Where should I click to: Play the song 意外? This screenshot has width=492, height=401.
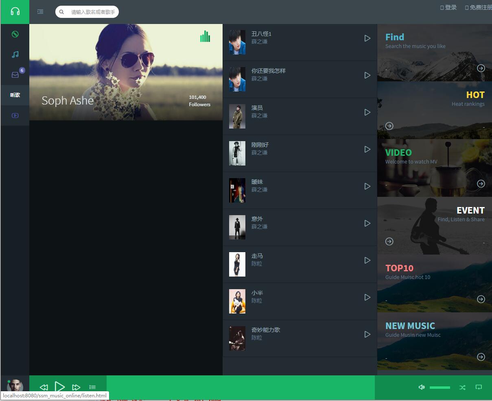367,223
